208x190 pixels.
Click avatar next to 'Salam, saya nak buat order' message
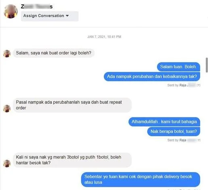[7, 53]
